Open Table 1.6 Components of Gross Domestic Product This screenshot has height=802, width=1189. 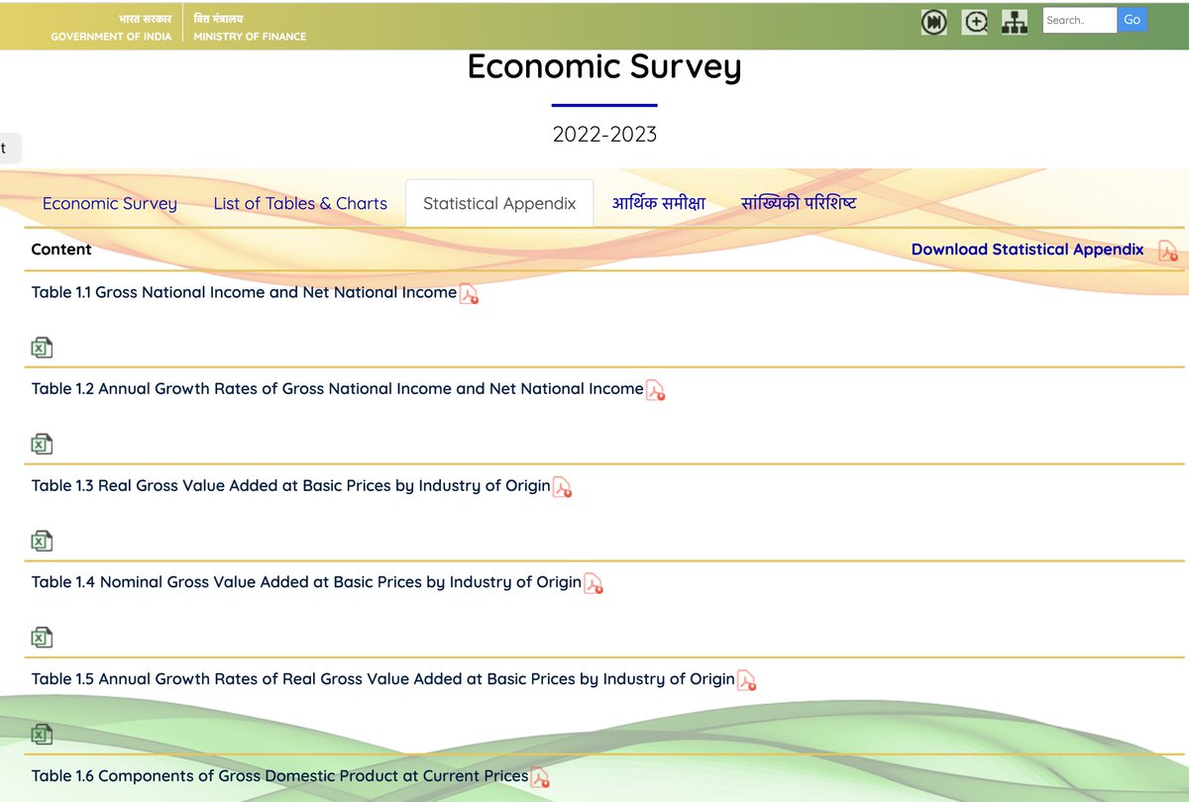pyautogui.click(x=277, y=776)
